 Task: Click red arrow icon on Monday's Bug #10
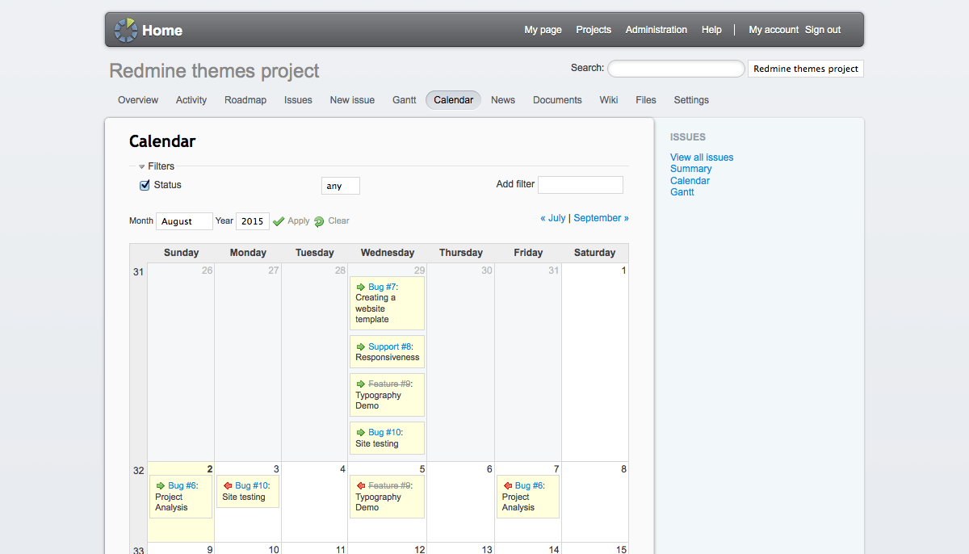tap(228, 486)
